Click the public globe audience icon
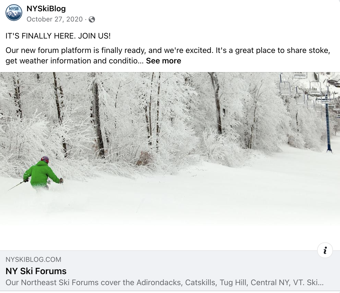This screenshot has width=340, height=293. (92, 19)
